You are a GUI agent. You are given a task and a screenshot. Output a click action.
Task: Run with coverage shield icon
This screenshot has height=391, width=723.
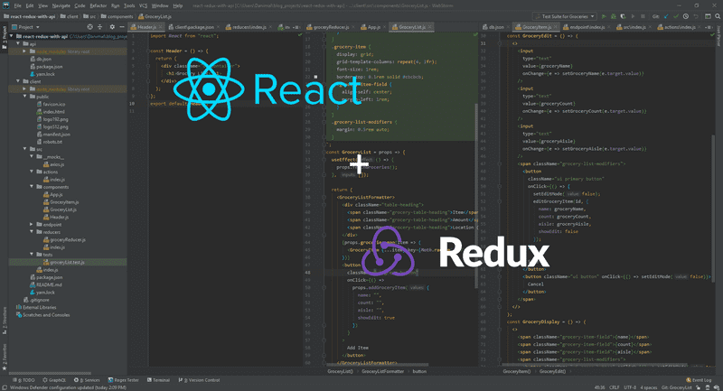point(623,16)
